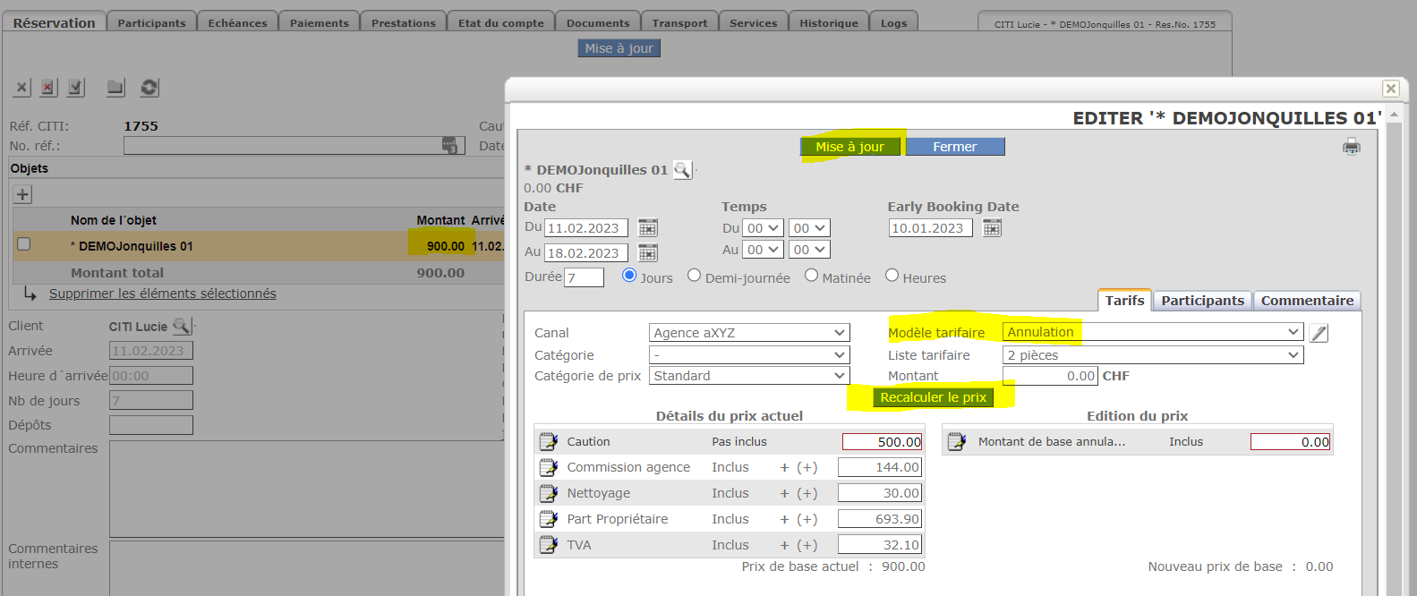Click the editor dialog vertical scrollbar
Screen dimensions: 1417x596
[x=1394, y=353]
